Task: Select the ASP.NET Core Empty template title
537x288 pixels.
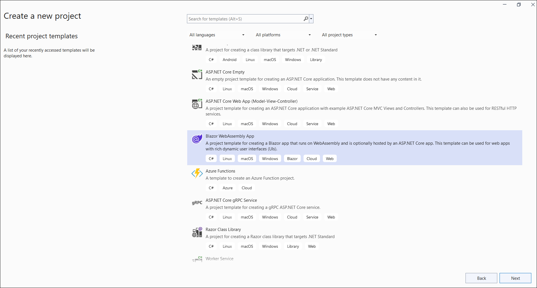Action: [x=225, y=72]
